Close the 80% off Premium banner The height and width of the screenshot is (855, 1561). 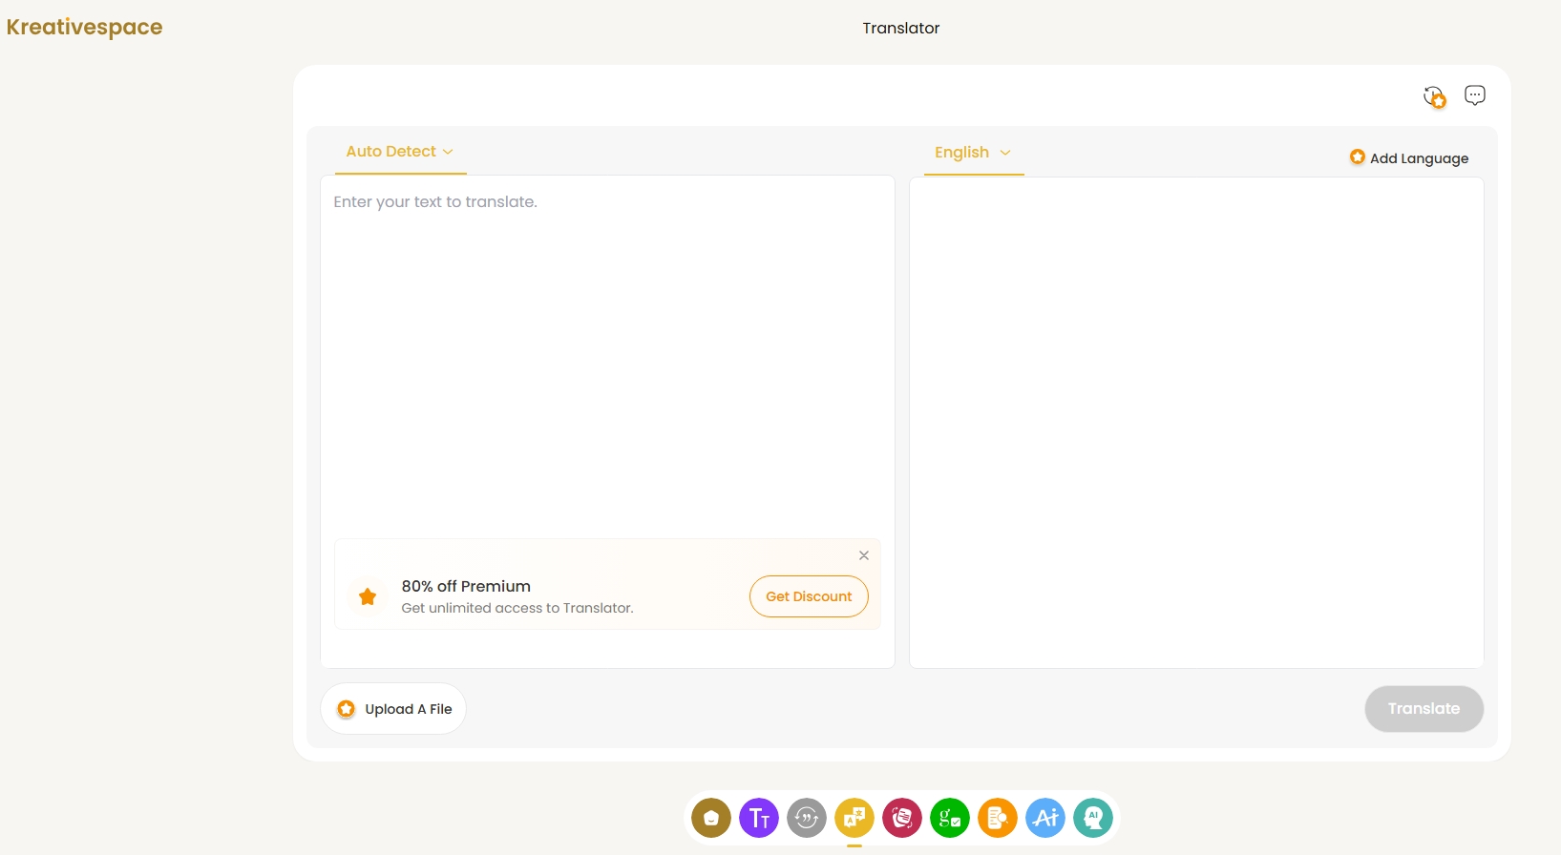pos(864,555)
